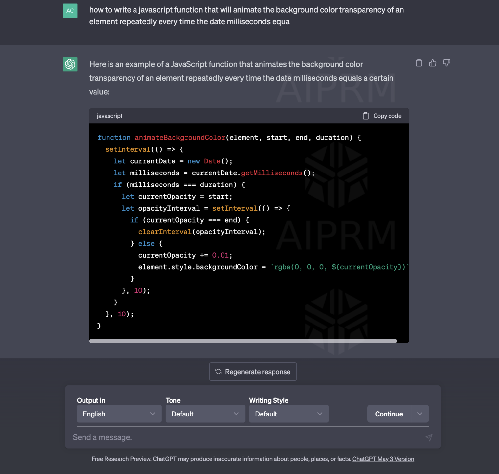This screenshot has height=474, width=499.
Task: Click the 0.01 value in code
Action: (221, 255)
